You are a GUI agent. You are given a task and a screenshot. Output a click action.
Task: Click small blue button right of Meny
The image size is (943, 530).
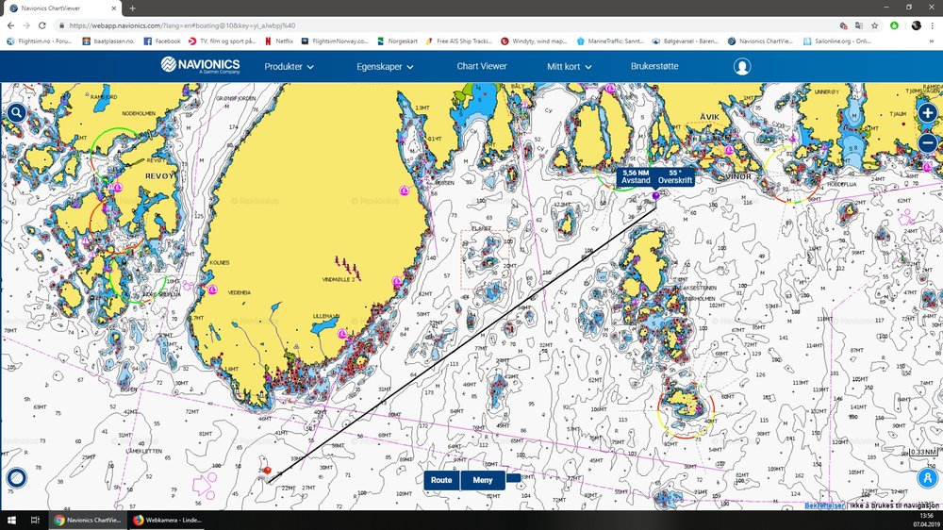(x=513, y=478)
